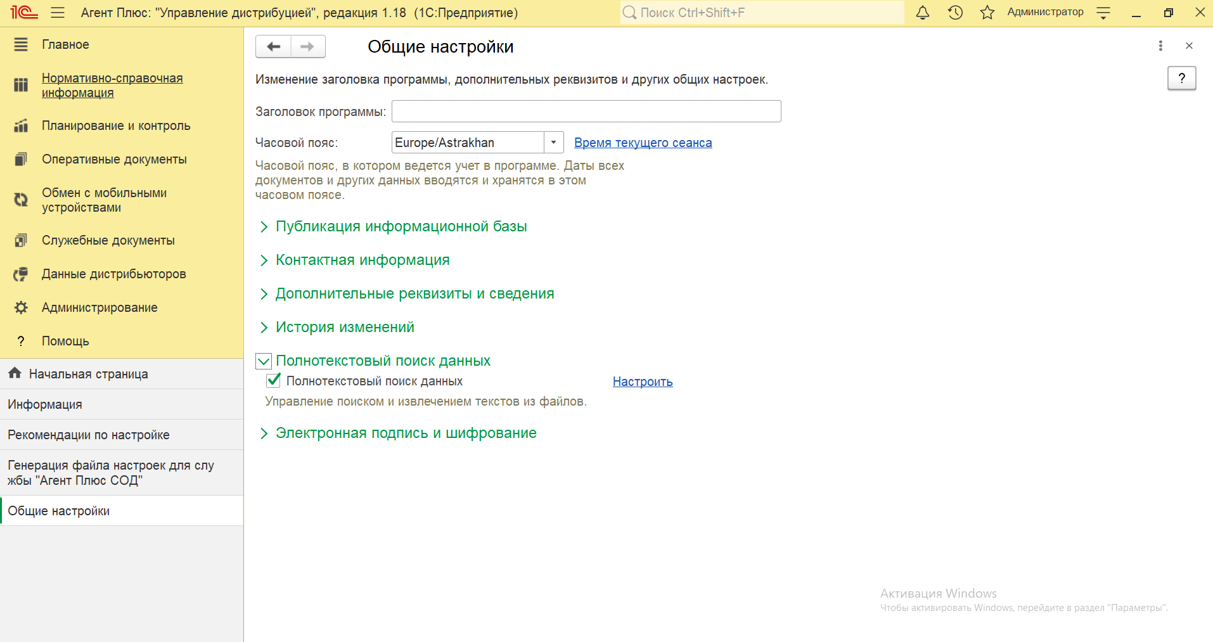The image size is (1213, 642).
Task: Open the three-dot more actions menu
Action: (1160, 46)
